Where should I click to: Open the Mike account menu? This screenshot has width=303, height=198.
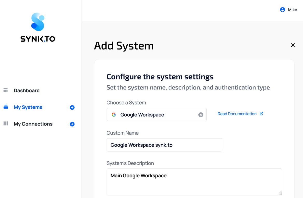(288, 10)
